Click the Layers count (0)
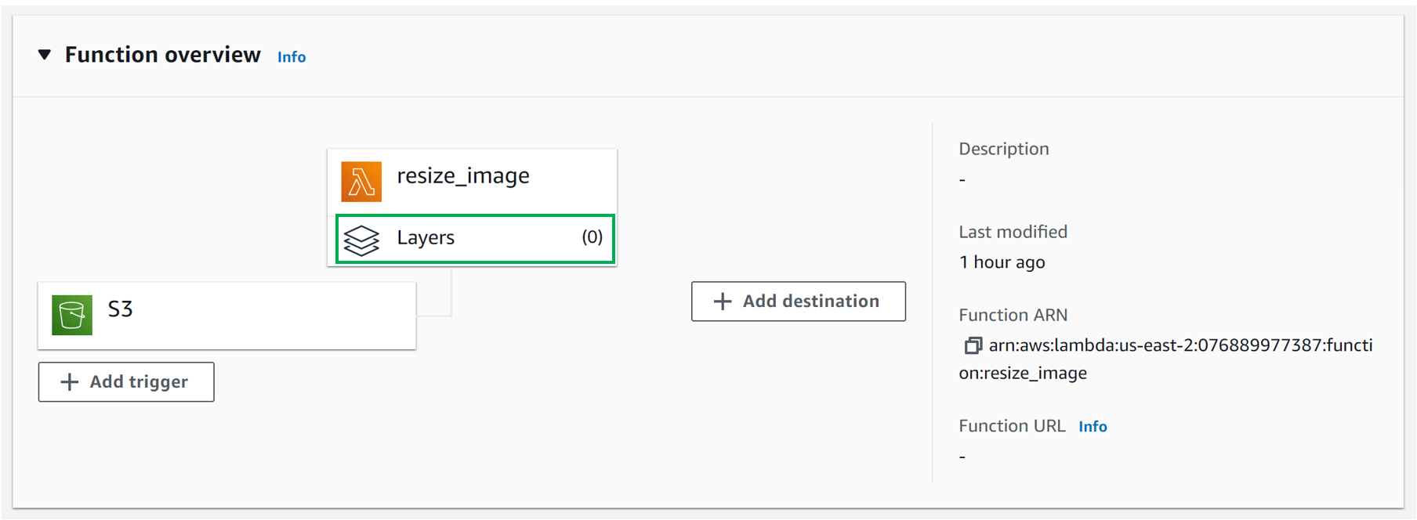1417x520 pixels. [592, 237]
